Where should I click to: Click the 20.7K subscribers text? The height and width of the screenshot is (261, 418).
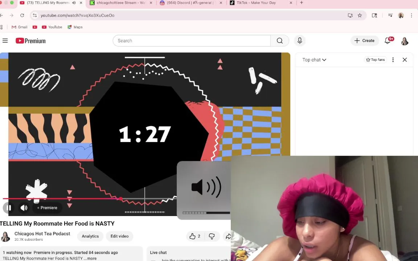pos(29,240)
